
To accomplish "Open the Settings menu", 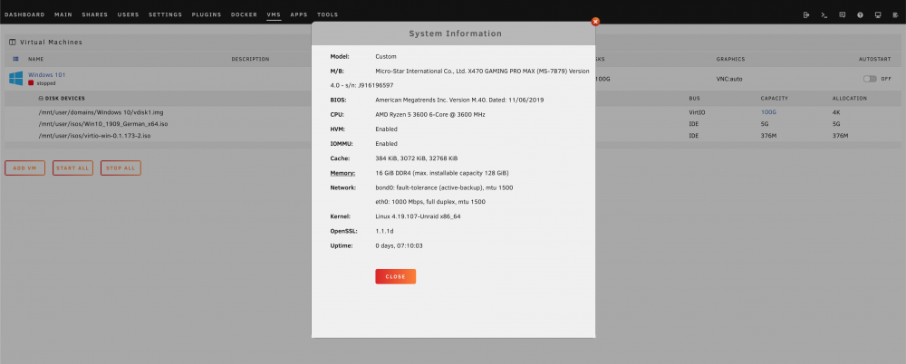I will point(165,15).
